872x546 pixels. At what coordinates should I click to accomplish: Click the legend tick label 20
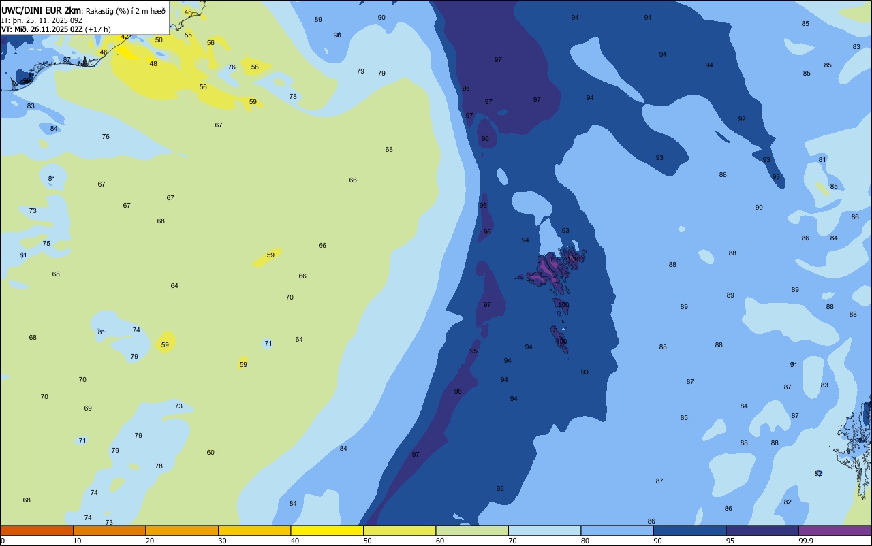[x=149, y=541]
